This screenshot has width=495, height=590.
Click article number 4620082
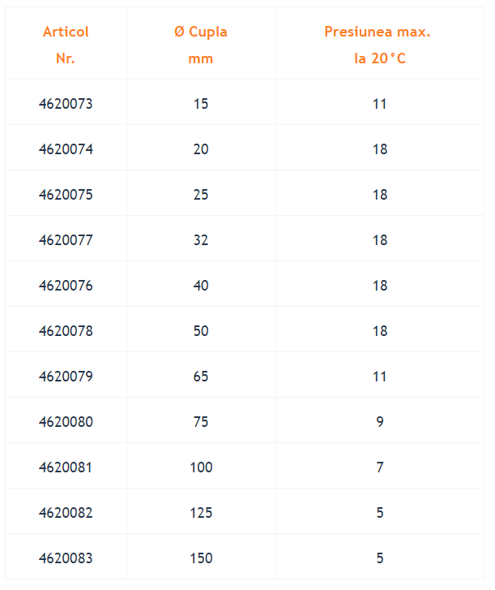tap(66, 512)
